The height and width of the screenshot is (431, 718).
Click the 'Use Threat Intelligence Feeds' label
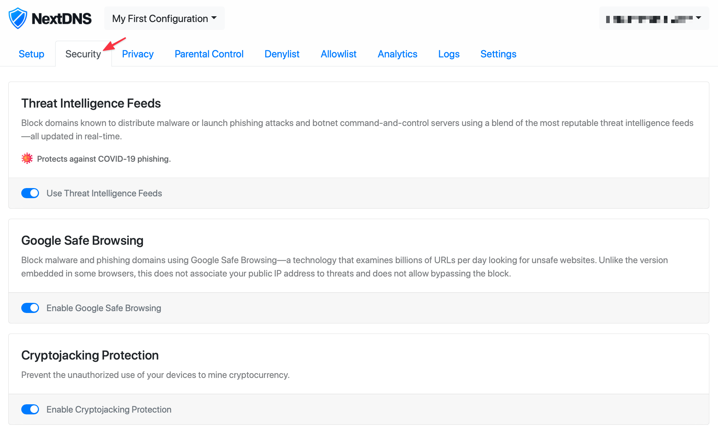coord(104,193)
